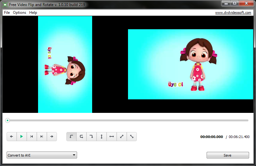256x166 pixels.
Task: Click the application icon in title bar
Action: 5,5
